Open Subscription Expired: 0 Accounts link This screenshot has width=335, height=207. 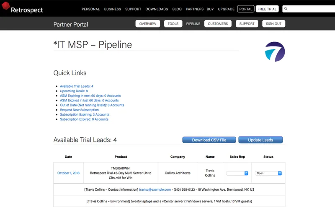(x=84, y=119)
